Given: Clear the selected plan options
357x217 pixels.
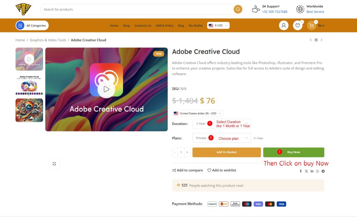Looking at the screenshot, I should click(x=258, y=138).
